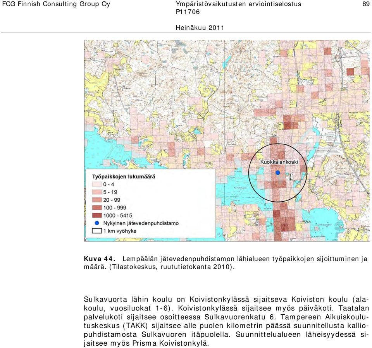The width and height of the screenshot is (372, 348).
Task: Click the page number 89
Action: [x=366, y=4]
